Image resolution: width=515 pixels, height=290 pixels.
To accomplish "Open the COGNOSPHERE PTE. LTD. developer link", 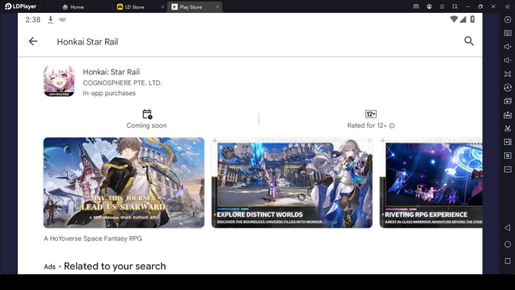I will point(123,83).
